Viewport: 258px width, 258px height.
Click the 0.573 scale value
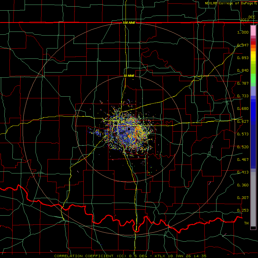click(x=243, y=134)
